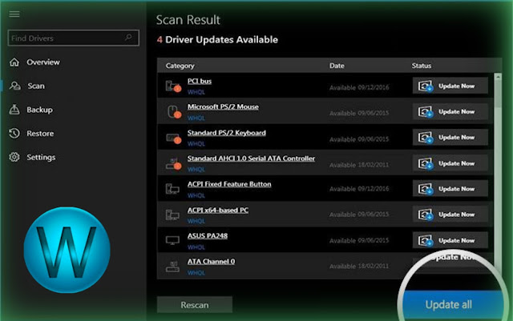Click the ASUS PA248 monitor icon
Screen dimensions: 513x321
tap(172, 241)
